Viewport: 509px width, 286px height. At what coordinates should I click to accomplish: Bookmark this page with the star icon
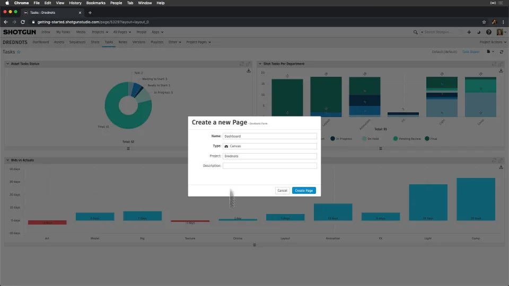pyautogui.click(x=484, y=22)
